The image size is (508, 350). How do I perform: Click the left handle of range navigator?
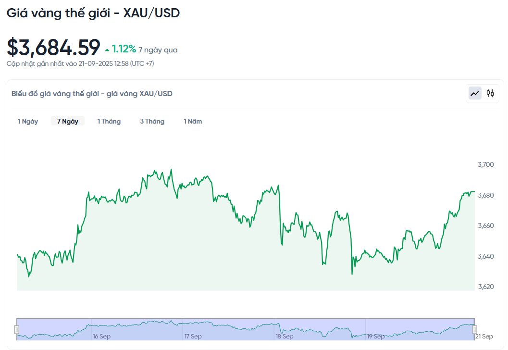[x=17, y=329]
